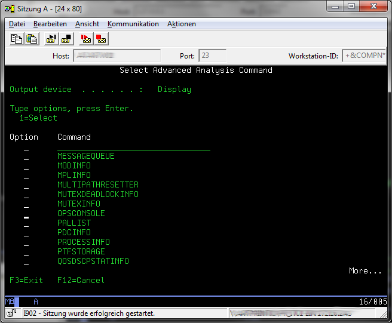Select the option field beside MESSAGEQUEUE
The image size is (392, 323).
point(26,156)
